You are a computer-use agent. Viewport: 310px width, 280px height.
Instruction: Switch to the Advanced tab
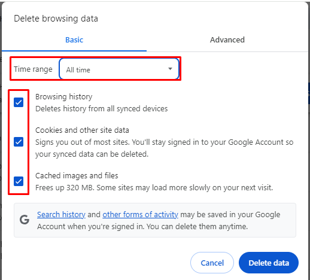(227, 40)
